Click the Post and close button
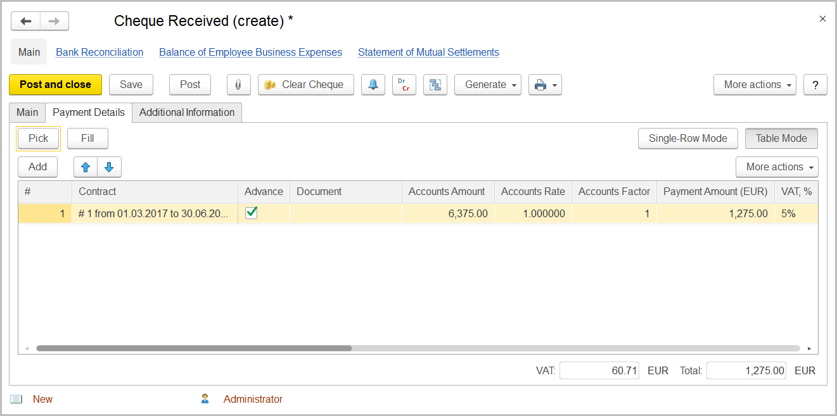The image size is (837, 416). [x=55, y=84]
